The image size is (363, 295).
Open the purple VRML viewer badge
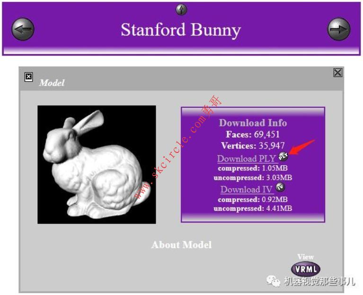[x=306, y=269]
